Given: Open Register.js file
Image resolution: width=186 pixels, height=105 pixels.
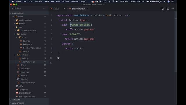Looking at the screenshot, I should (x=28, y=44).
